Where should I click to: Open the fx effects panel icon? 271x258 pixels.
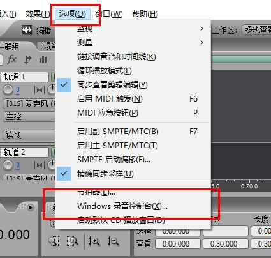(x=11, y=59)
